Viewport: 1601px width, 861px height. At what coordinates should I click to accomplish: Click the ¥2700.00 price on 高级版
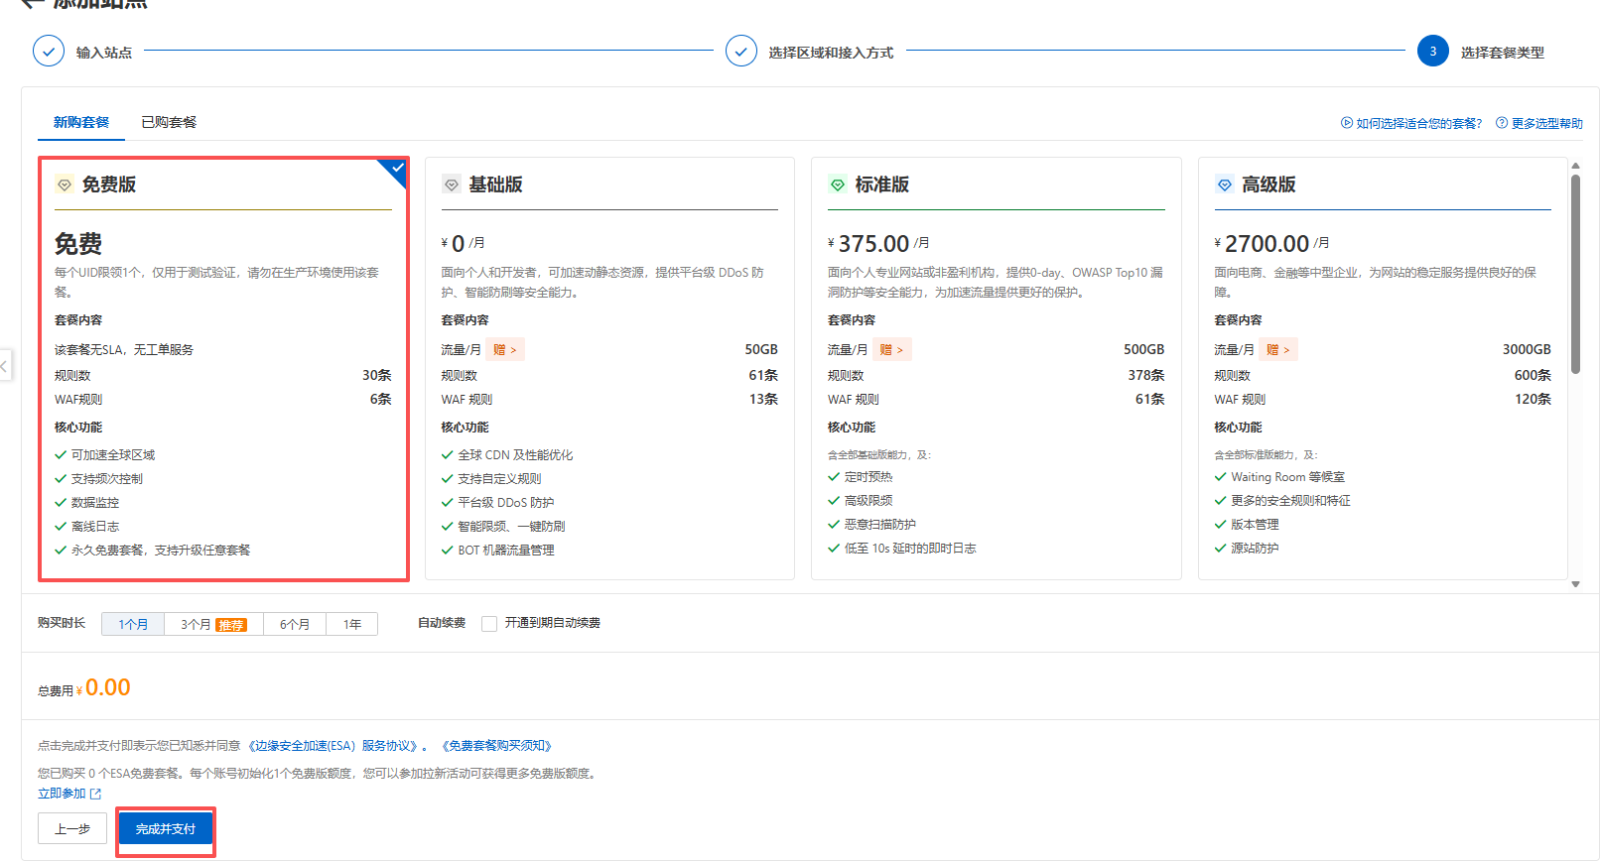pyautogui.click(x=1262, y=243)
